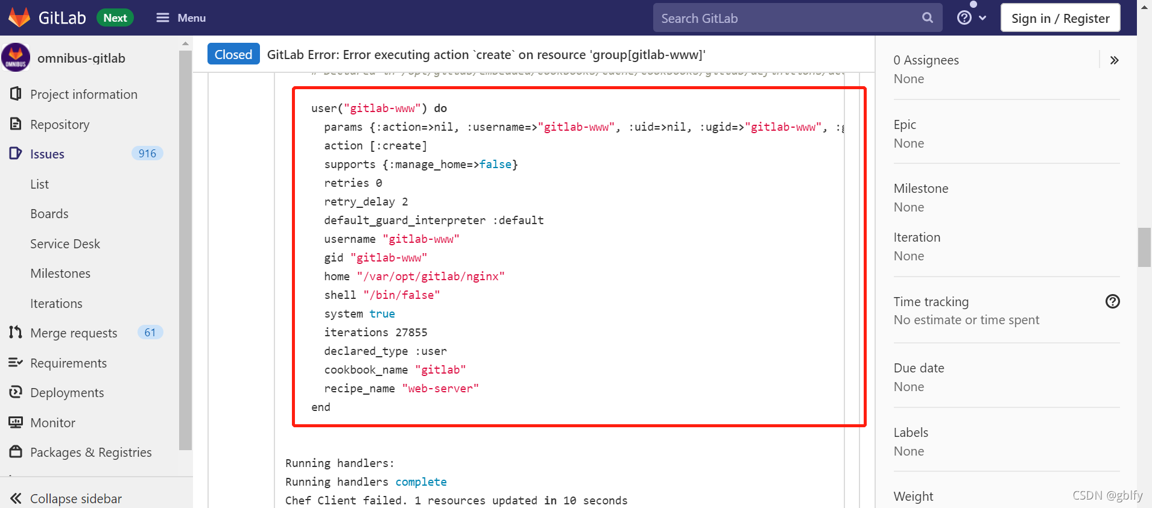
Task: Click the Weight heading
Action: click(913, 497)
